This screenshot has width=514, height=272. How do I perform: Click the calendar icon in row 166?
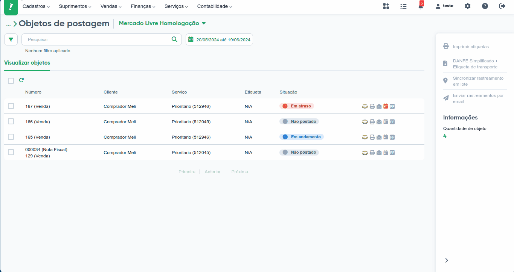click(x=386, y=122)
